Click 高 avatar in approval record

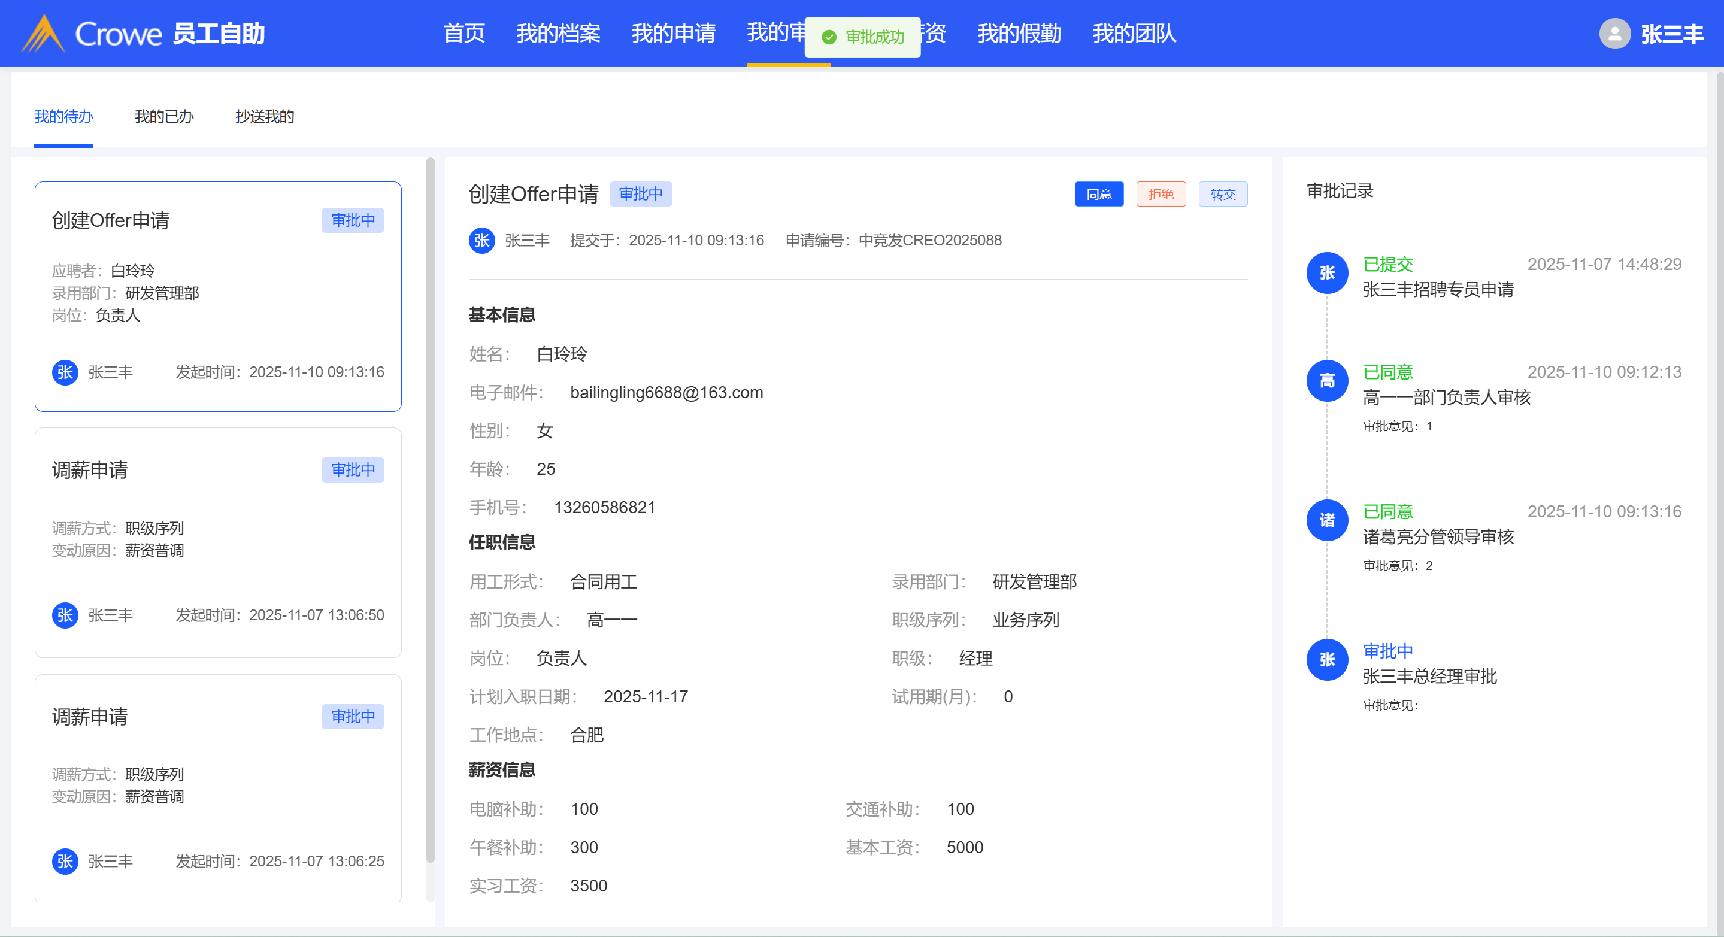pos(1326,381)
